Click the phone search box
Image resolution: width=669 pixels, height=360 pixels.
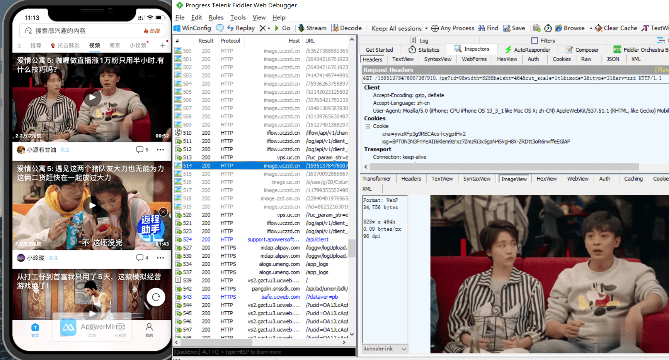[x=93, y=30]
